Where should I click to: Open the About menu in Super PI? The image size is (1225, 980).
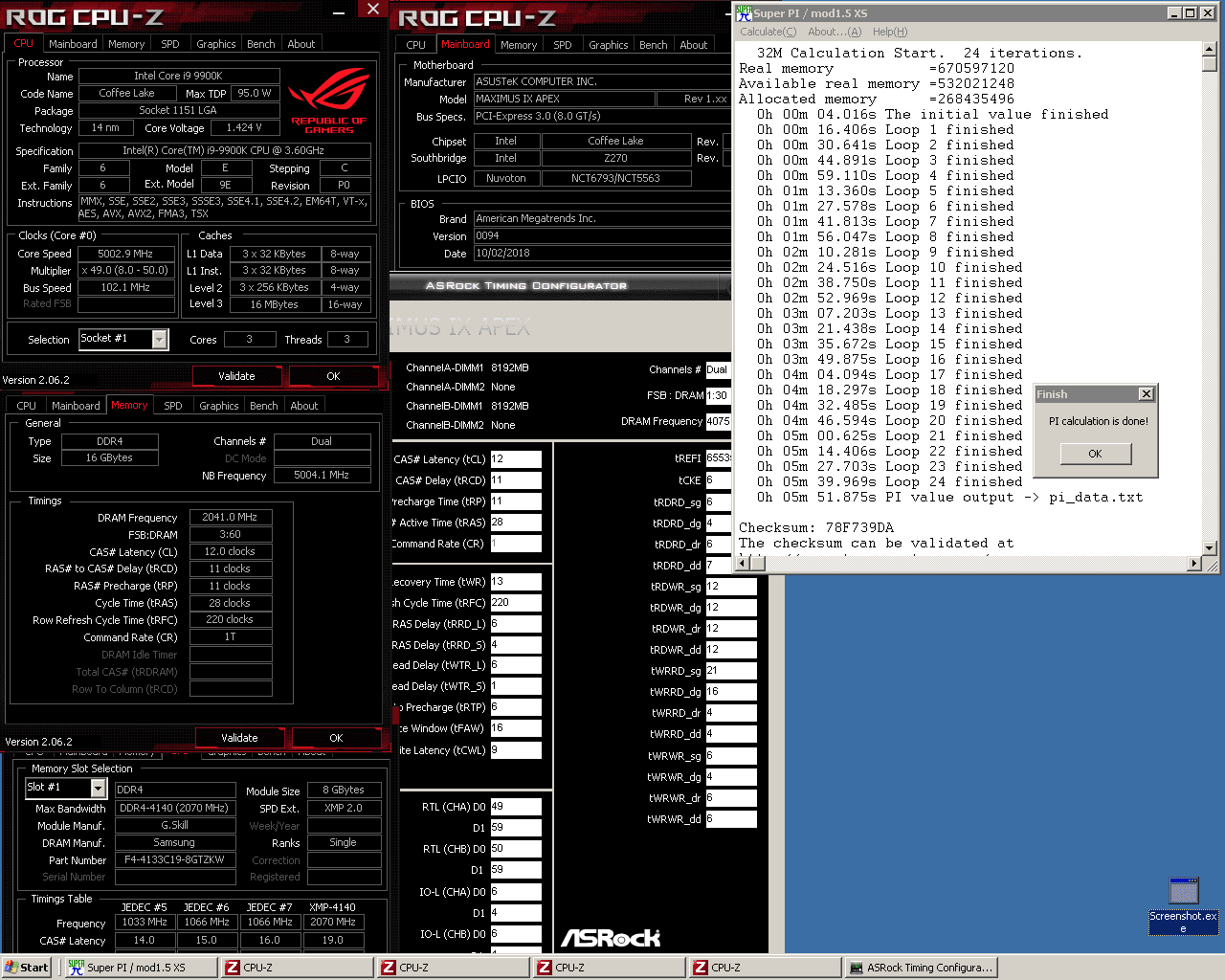[834, 32]
